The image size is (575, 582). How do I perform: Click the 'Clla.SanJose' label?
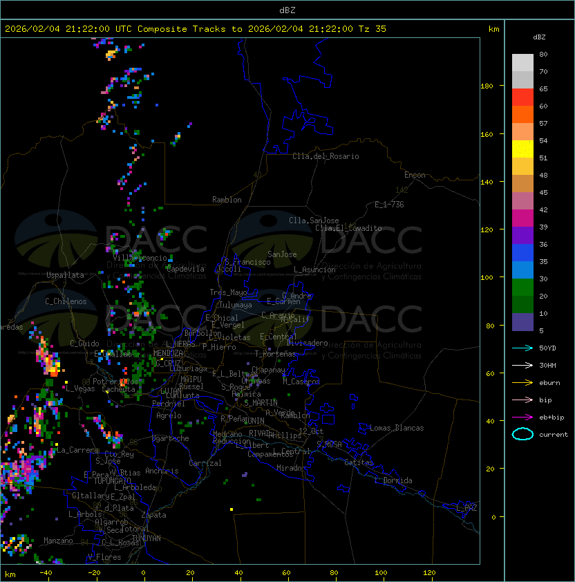pos(314,220)
